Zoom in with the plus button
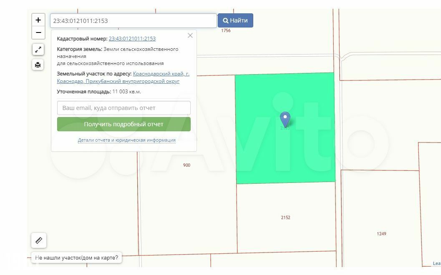The height and width of the screenshot is (275, 441). coord(38,20)
